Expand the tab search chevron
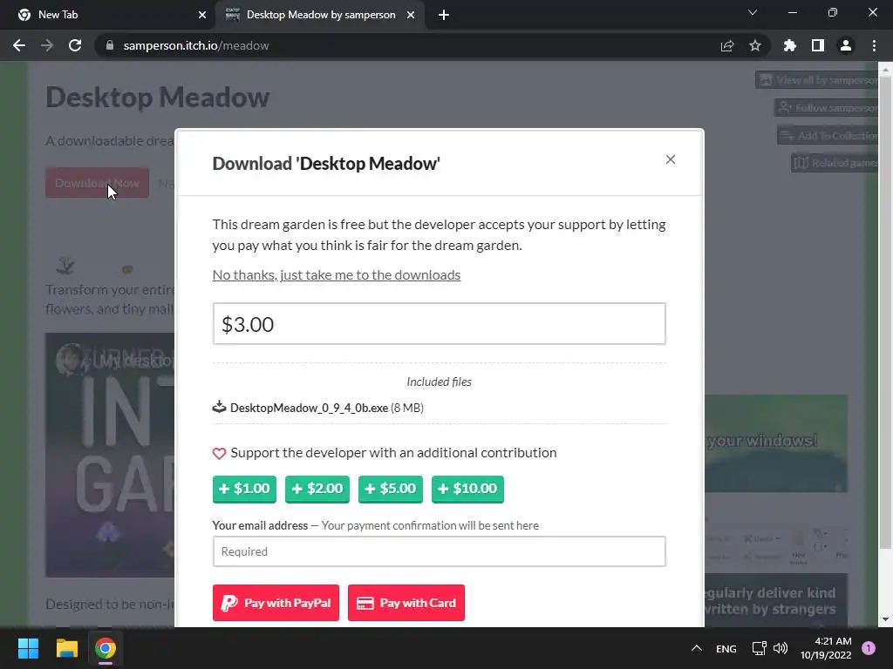 point(753,12)
